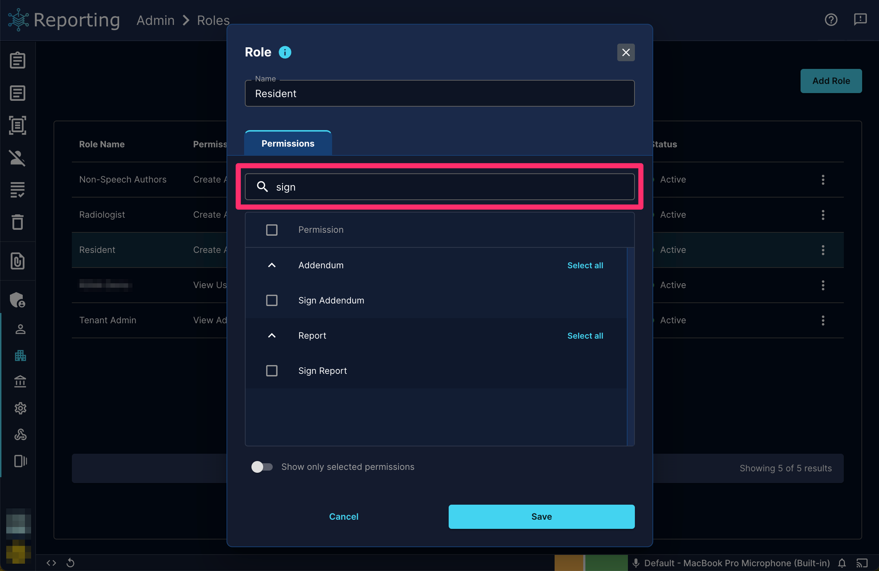879x571 pixels.
Task: Open the webhook icon in sidebar
Action: (20, 435)
